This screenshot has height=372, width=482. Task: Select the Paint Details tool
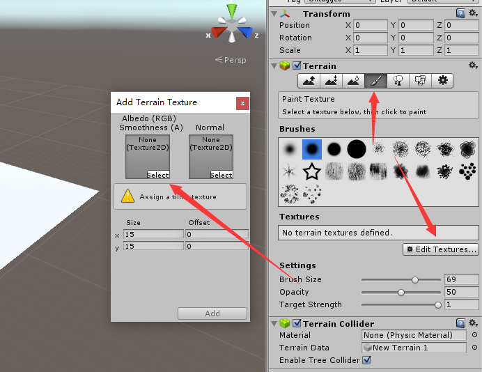tap(420, 81)
